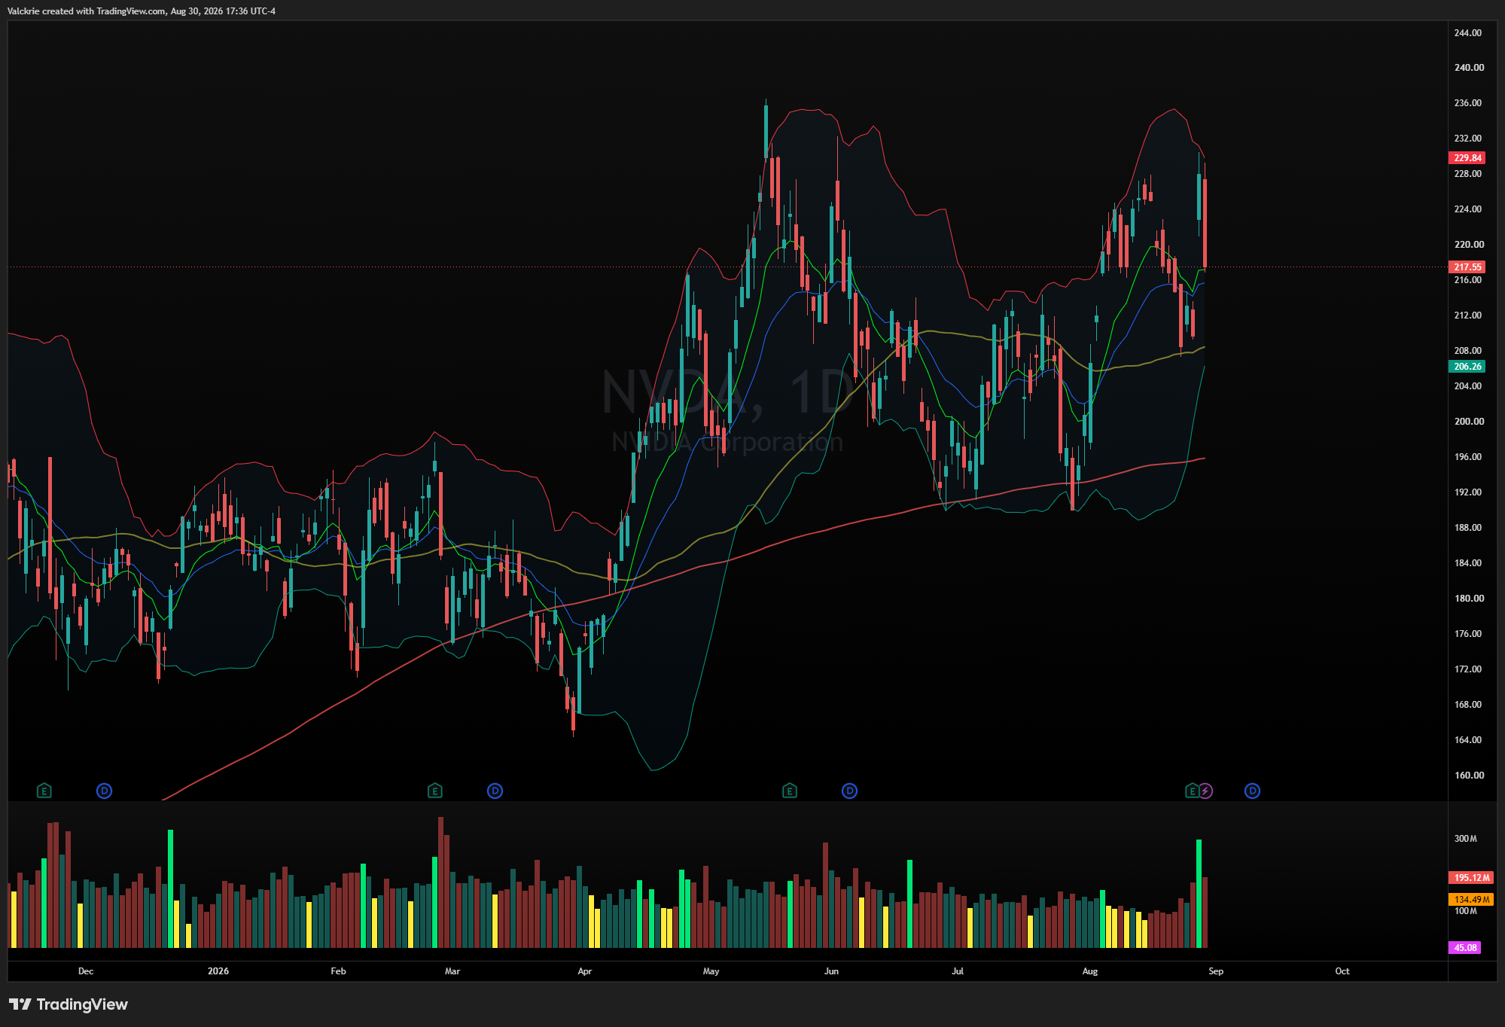Open the dividend marker in mid-December
Viewport: 1505px width, 1027px height.
click(x=105, y=791)
